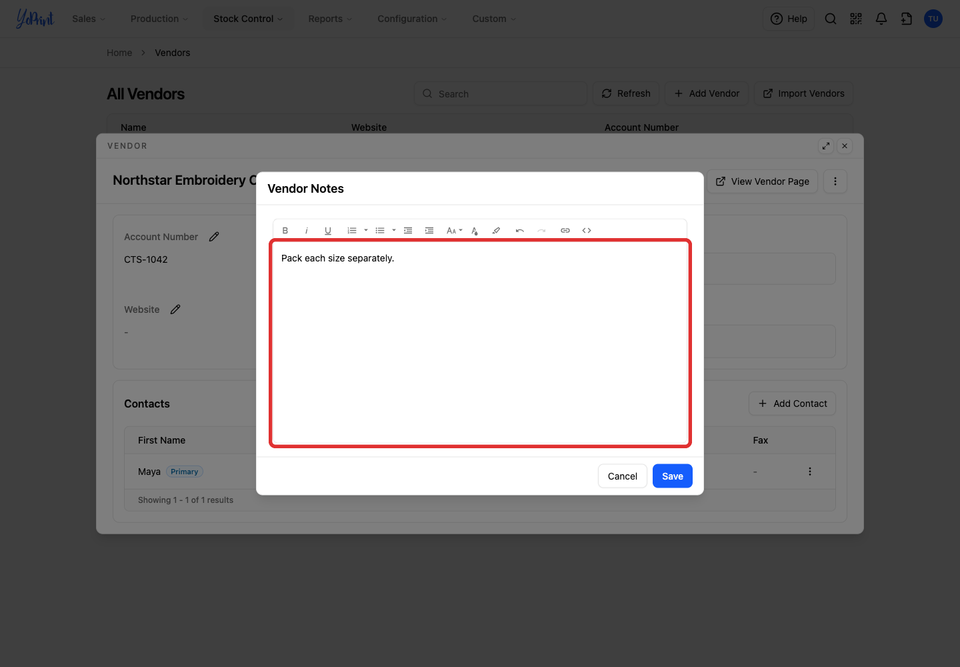Save the vendor notes
Viewport: 960px width, 667px height.
click(x=673, y=476)
